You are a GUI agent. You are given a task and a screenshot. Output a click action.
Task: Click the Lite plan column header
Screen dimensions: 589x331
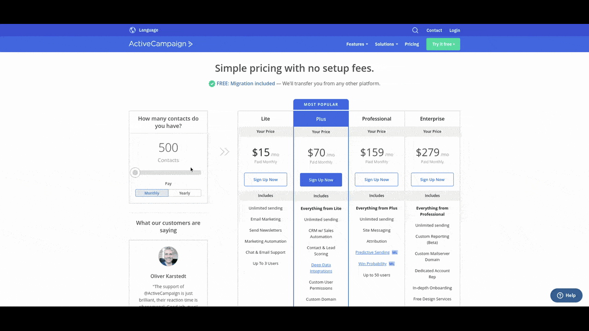tap(266, 119)
